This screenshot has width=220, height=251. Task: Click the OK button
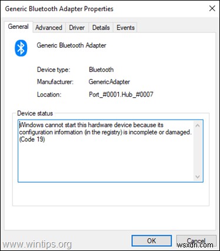(x=152, y=240)
